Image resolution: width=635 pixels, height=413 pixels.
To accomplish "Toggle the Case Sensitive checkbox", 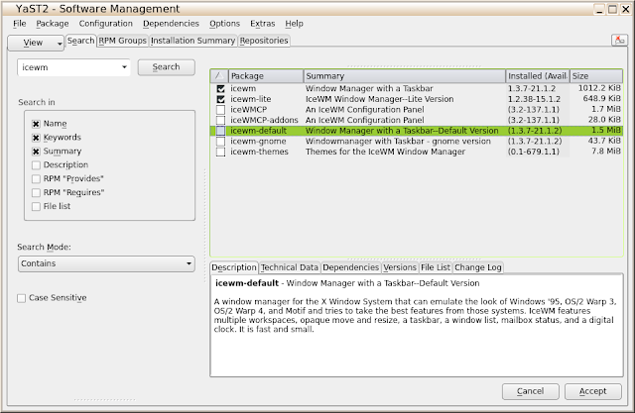I will tap(22, 298).
